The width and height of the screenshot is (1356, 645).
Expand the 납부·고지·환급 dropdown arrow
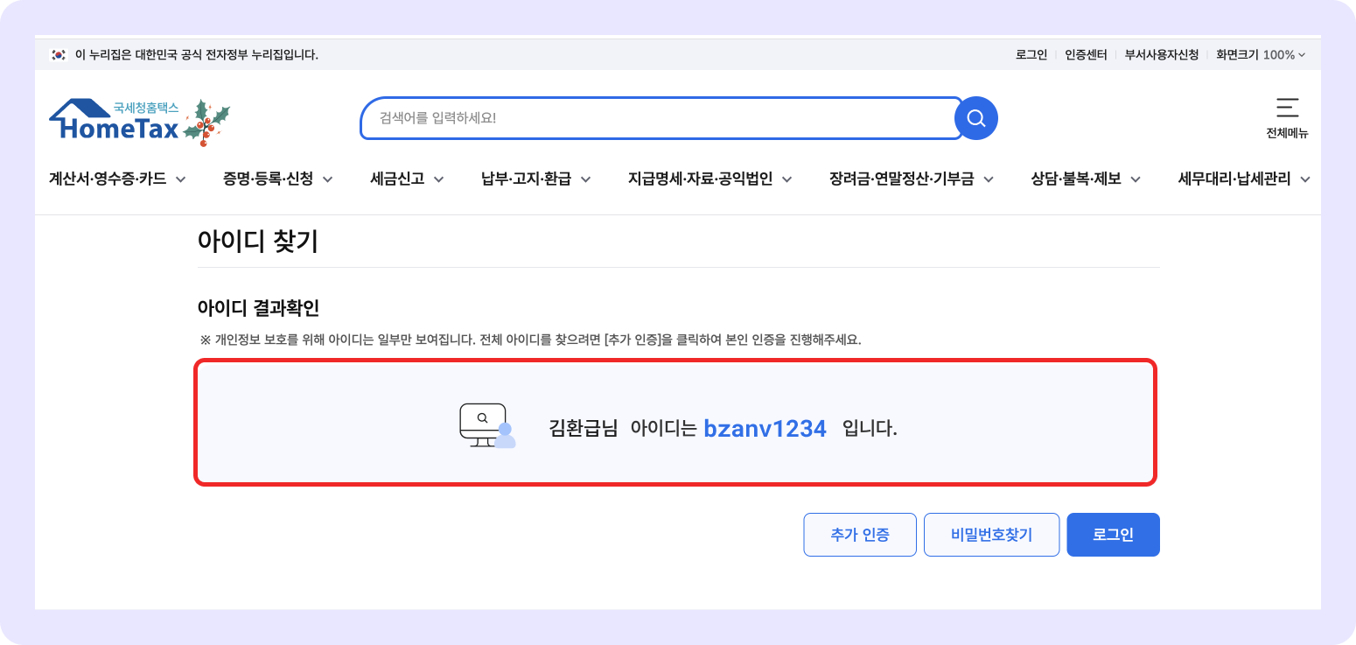pyautogui.click(x=586, y=179)
